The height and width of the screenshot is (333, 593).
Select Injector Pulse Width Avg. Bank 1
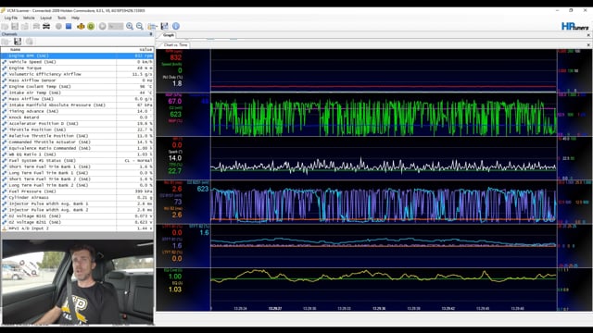[x=77, y=203]
